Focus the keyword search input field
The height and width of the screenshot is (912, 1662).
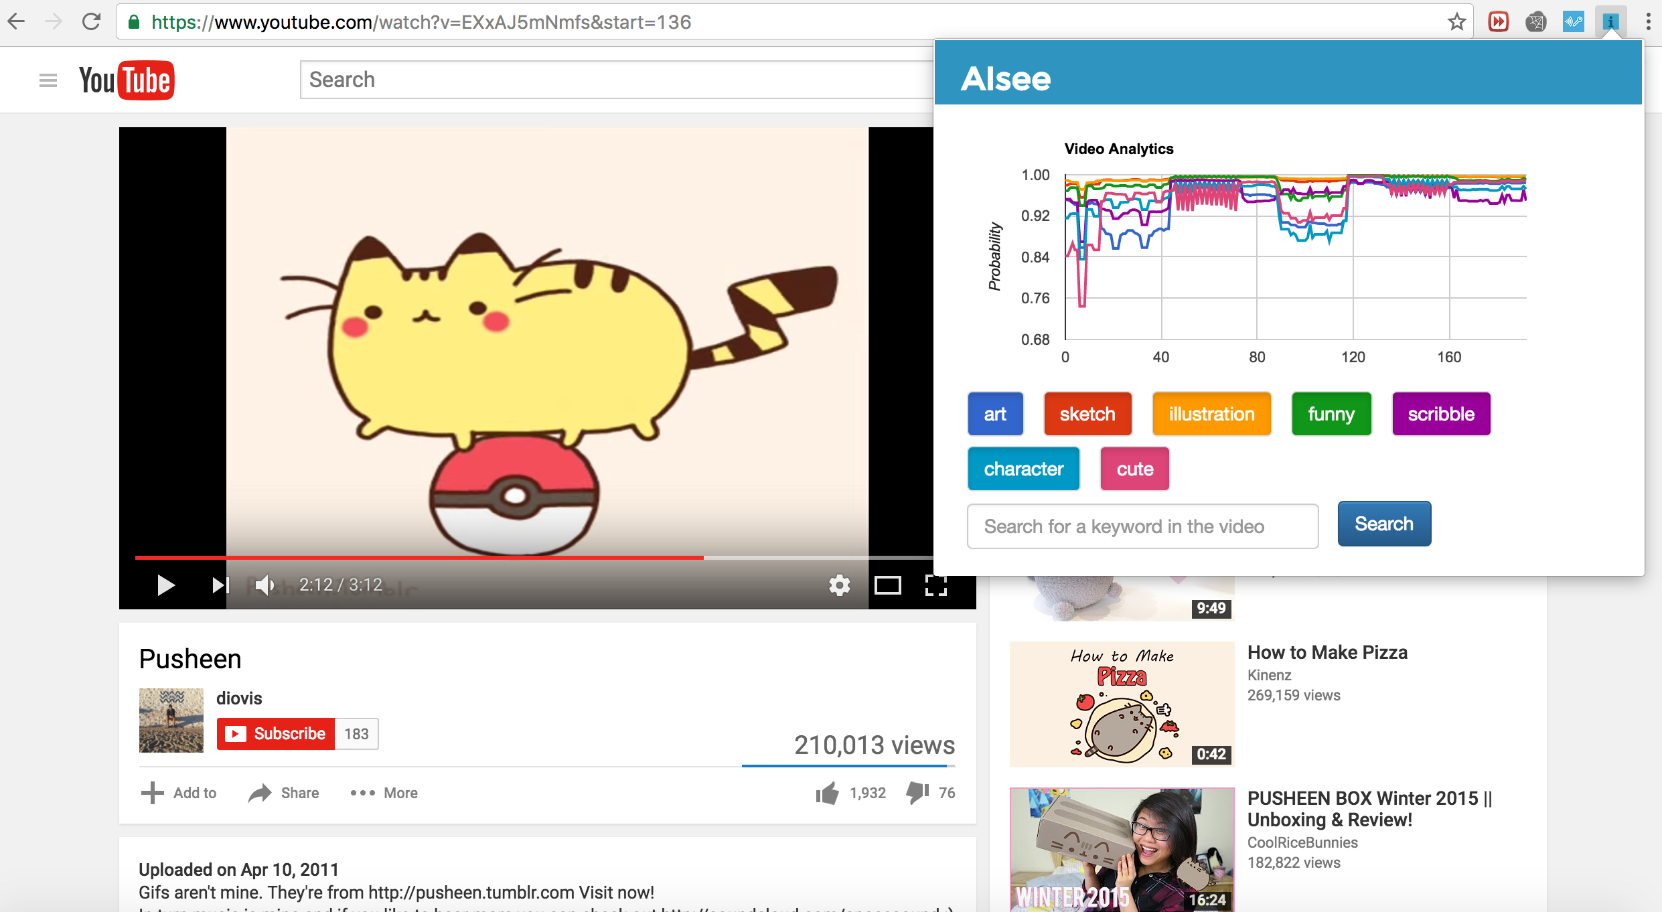tap(1142, 526)
